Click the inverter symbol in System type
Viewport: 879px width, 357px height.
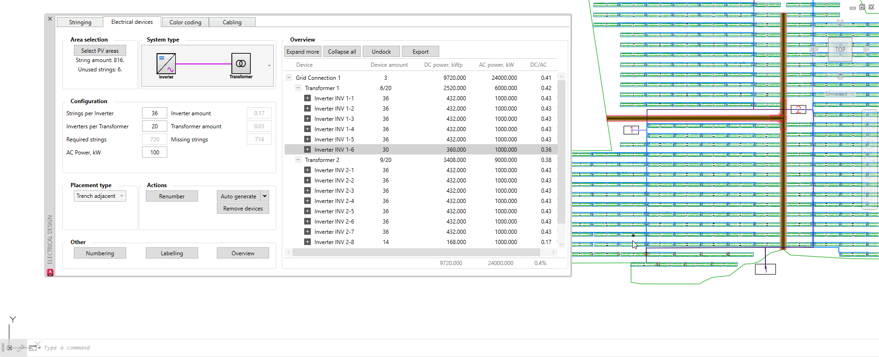pos(166,64)
